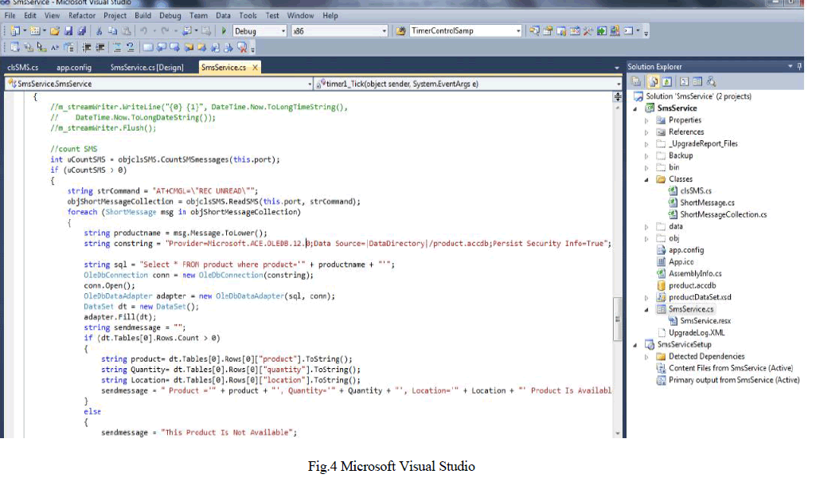Viewport: 816px width, 478px height.
Task: Open the Build menu
Action: pyautogui.click(x=143, y=15)
